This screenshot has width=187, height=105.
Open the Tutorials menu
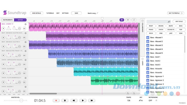click(50, 13)
